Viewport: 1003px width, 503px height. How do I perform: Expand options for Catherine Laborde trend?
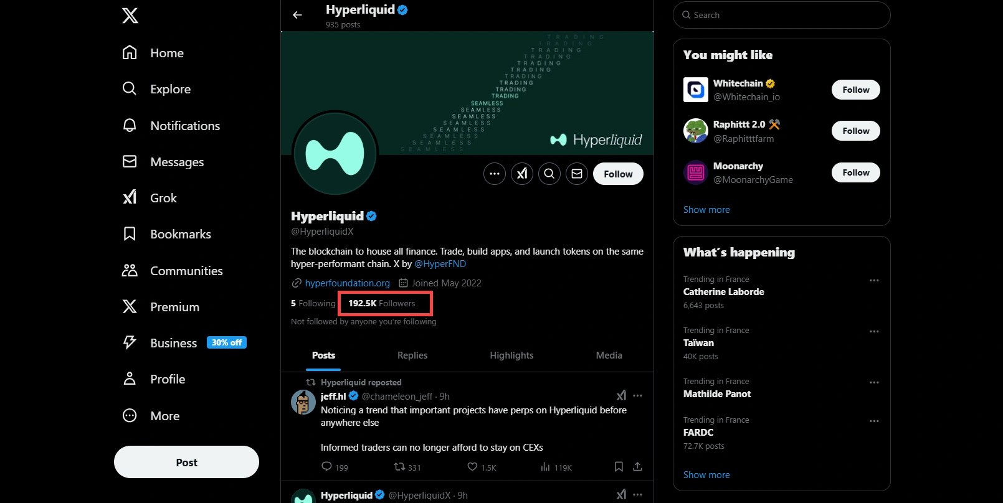[x=874, y=280]
